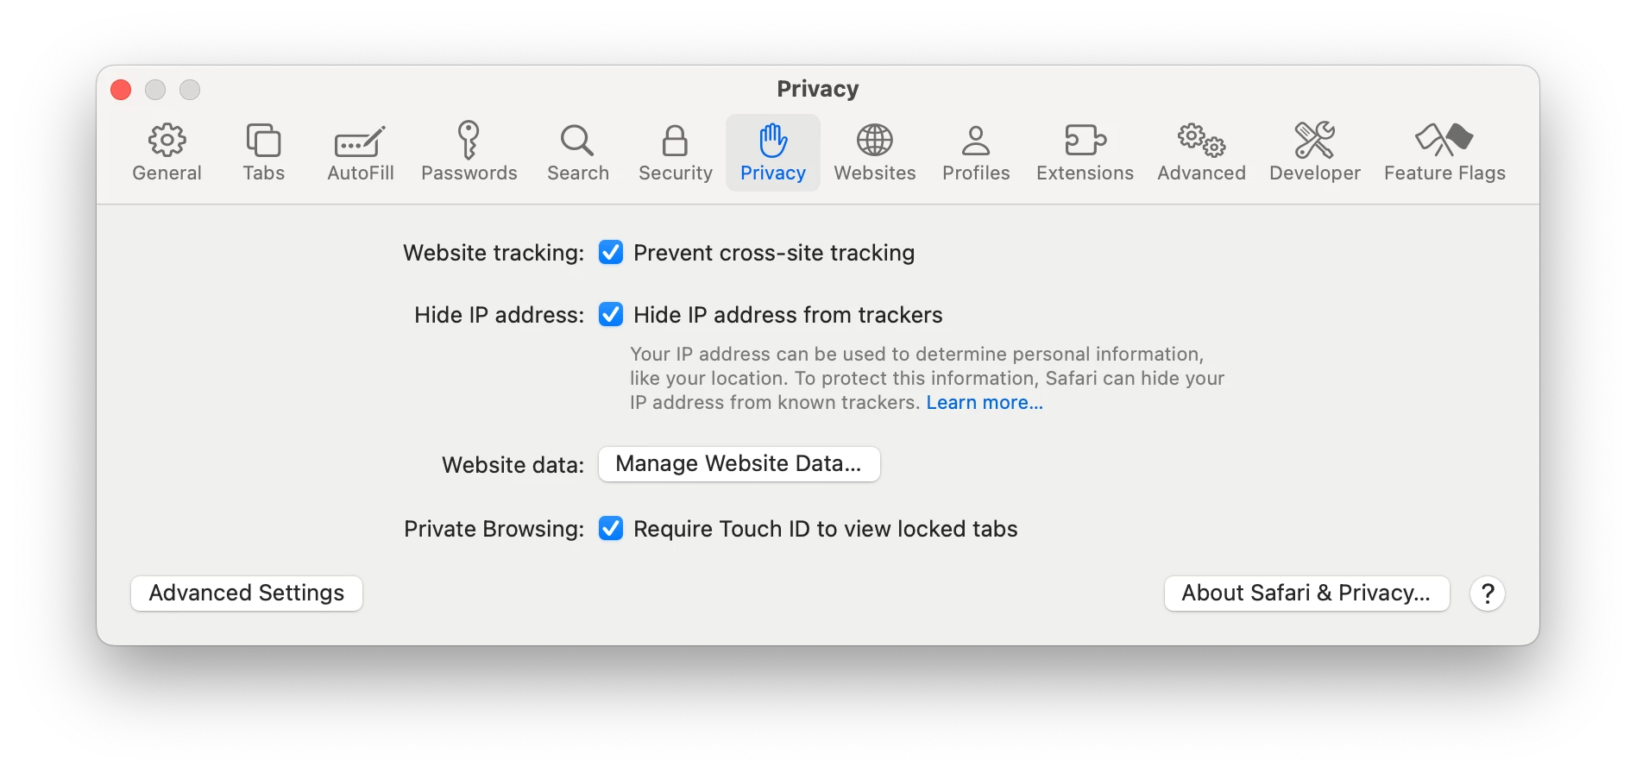Screen dimensions: 1636x773
Task: Follow the Learn more link
Action: (985, 403)
